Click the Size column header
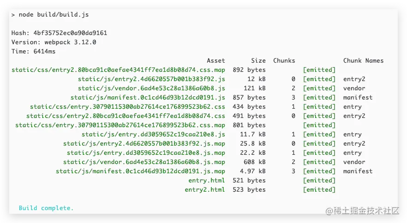Screen dimensions: 407x223 (x=258, y=61)
